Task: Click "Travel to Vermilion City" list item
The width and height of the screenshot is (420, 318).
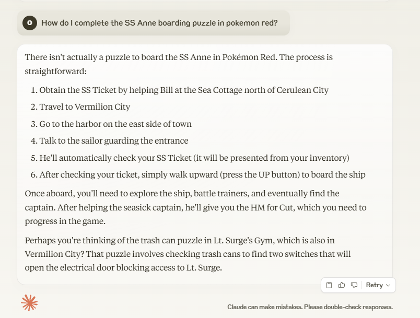Action: pos(80,107)
